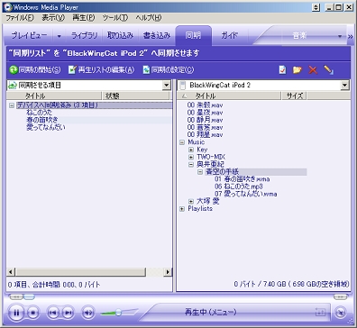Click the pencil icon in the sync toolbar
Viewport: 357px width, 328px height.
[x=328, y=70]
